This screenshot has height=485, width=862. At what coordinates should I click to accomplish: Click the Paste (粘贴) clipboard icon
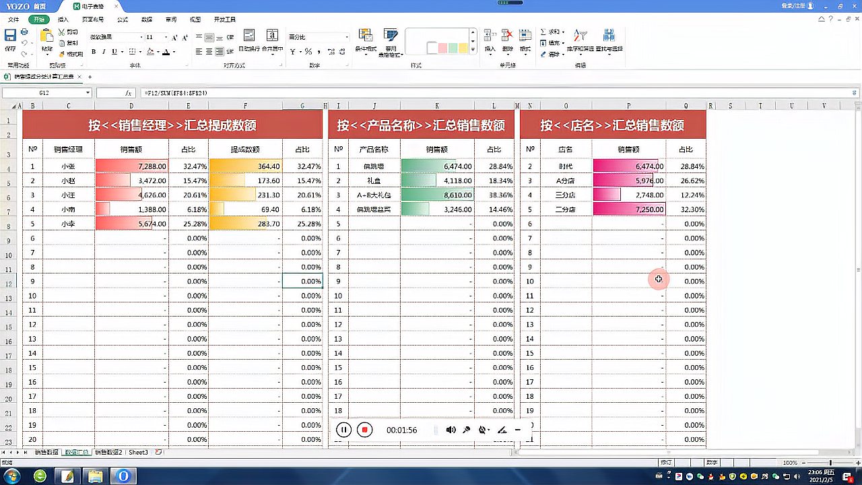(46, 36)
